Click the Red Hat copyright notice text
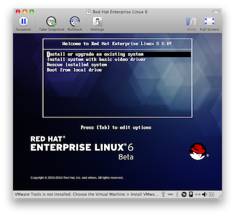This screenshot has height=216, width=235. pyautogui.click(x=77, y=178)
